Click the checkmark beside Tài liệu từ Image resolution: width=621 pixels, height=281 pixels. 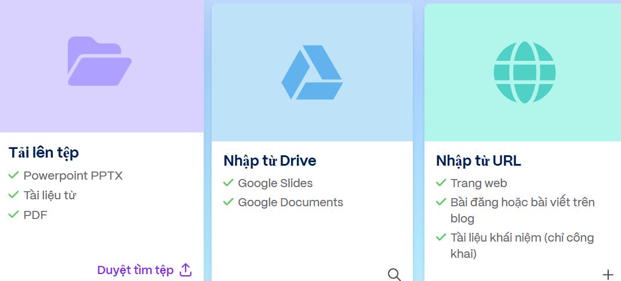point(13,195)
